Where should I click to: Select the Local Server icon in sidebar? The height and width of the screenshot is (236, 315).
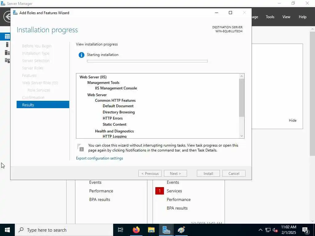(x=7, y=45)
